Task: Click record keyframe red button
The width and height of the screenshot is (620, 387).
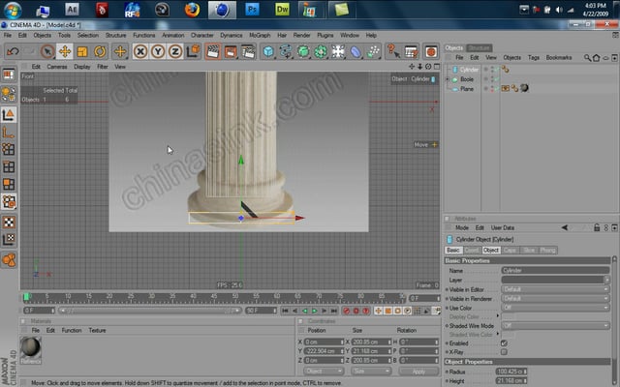Action: tap(347, 312)
